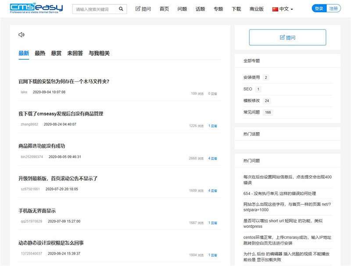Click the timestamp 2020-07-09 15:27:00
Screen dimensions: 351x266
64,221
